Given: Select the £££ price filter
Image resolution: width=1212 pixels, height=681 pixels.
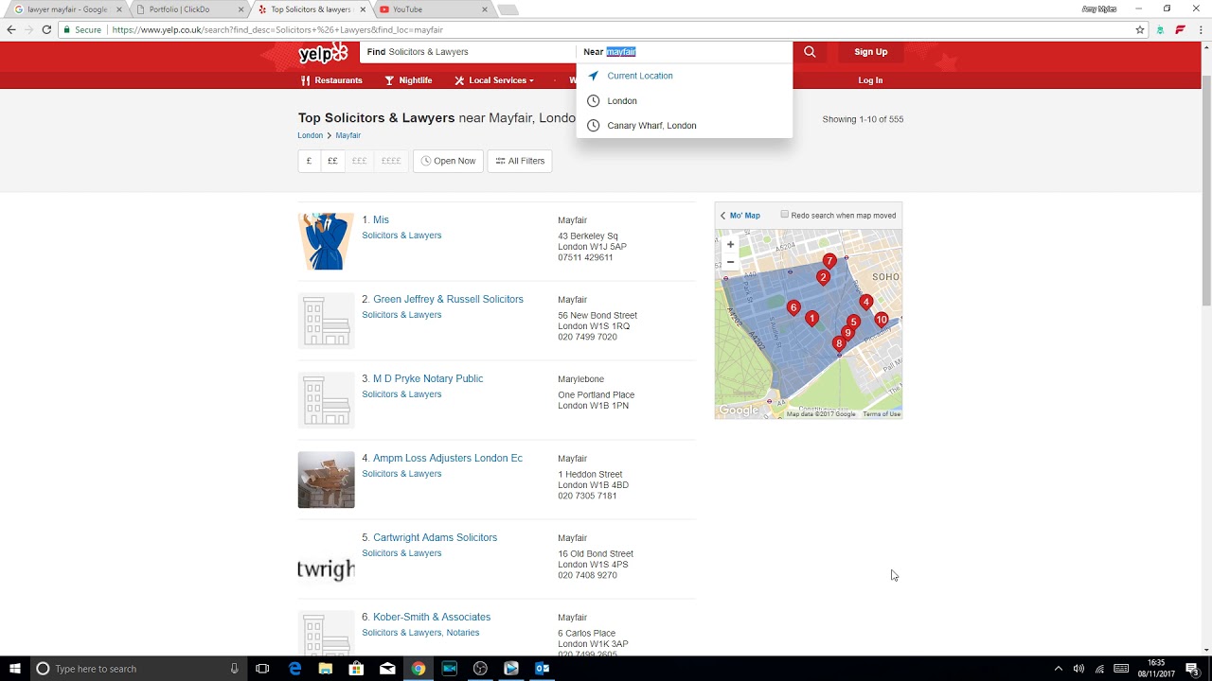Looking at the screenshot, I should 359,161.
